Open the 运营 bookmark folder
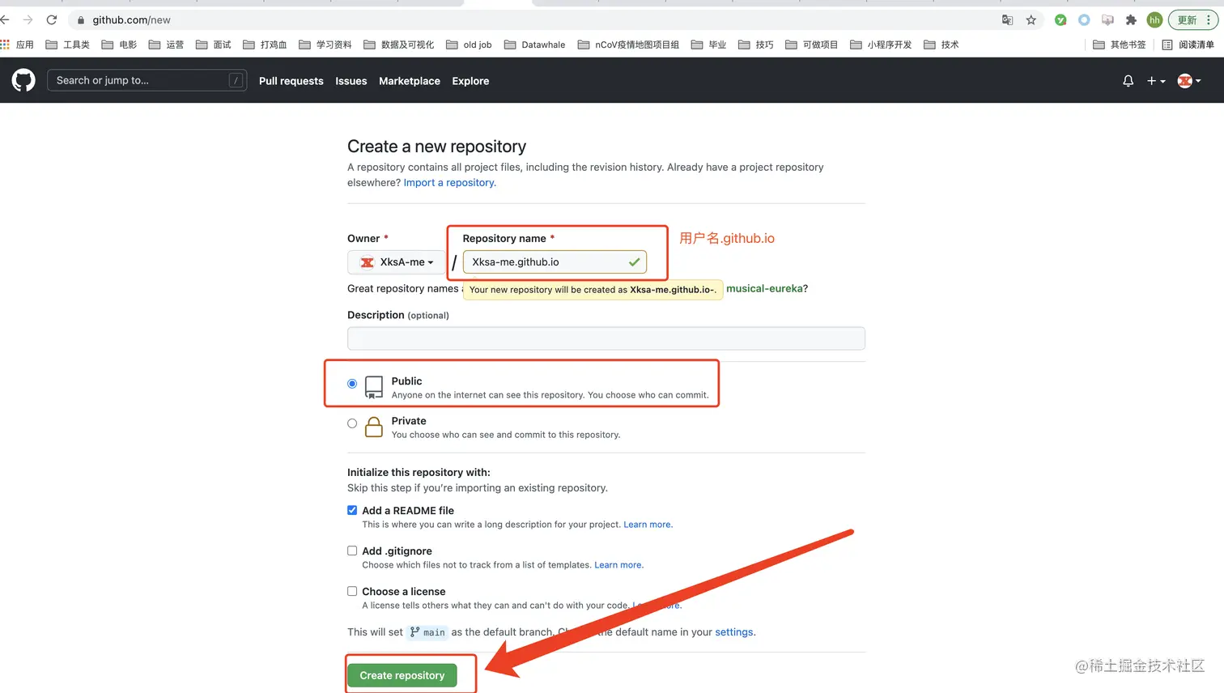The height and width of the screenshot is (693, 1224). click(x=166, y=45)
